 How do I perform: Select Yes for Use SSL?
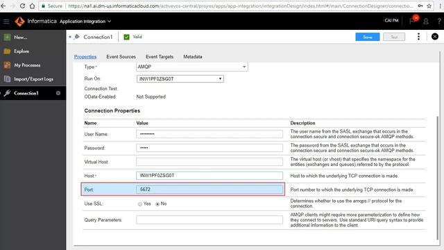pyautogui.click(x=140, y=204)
